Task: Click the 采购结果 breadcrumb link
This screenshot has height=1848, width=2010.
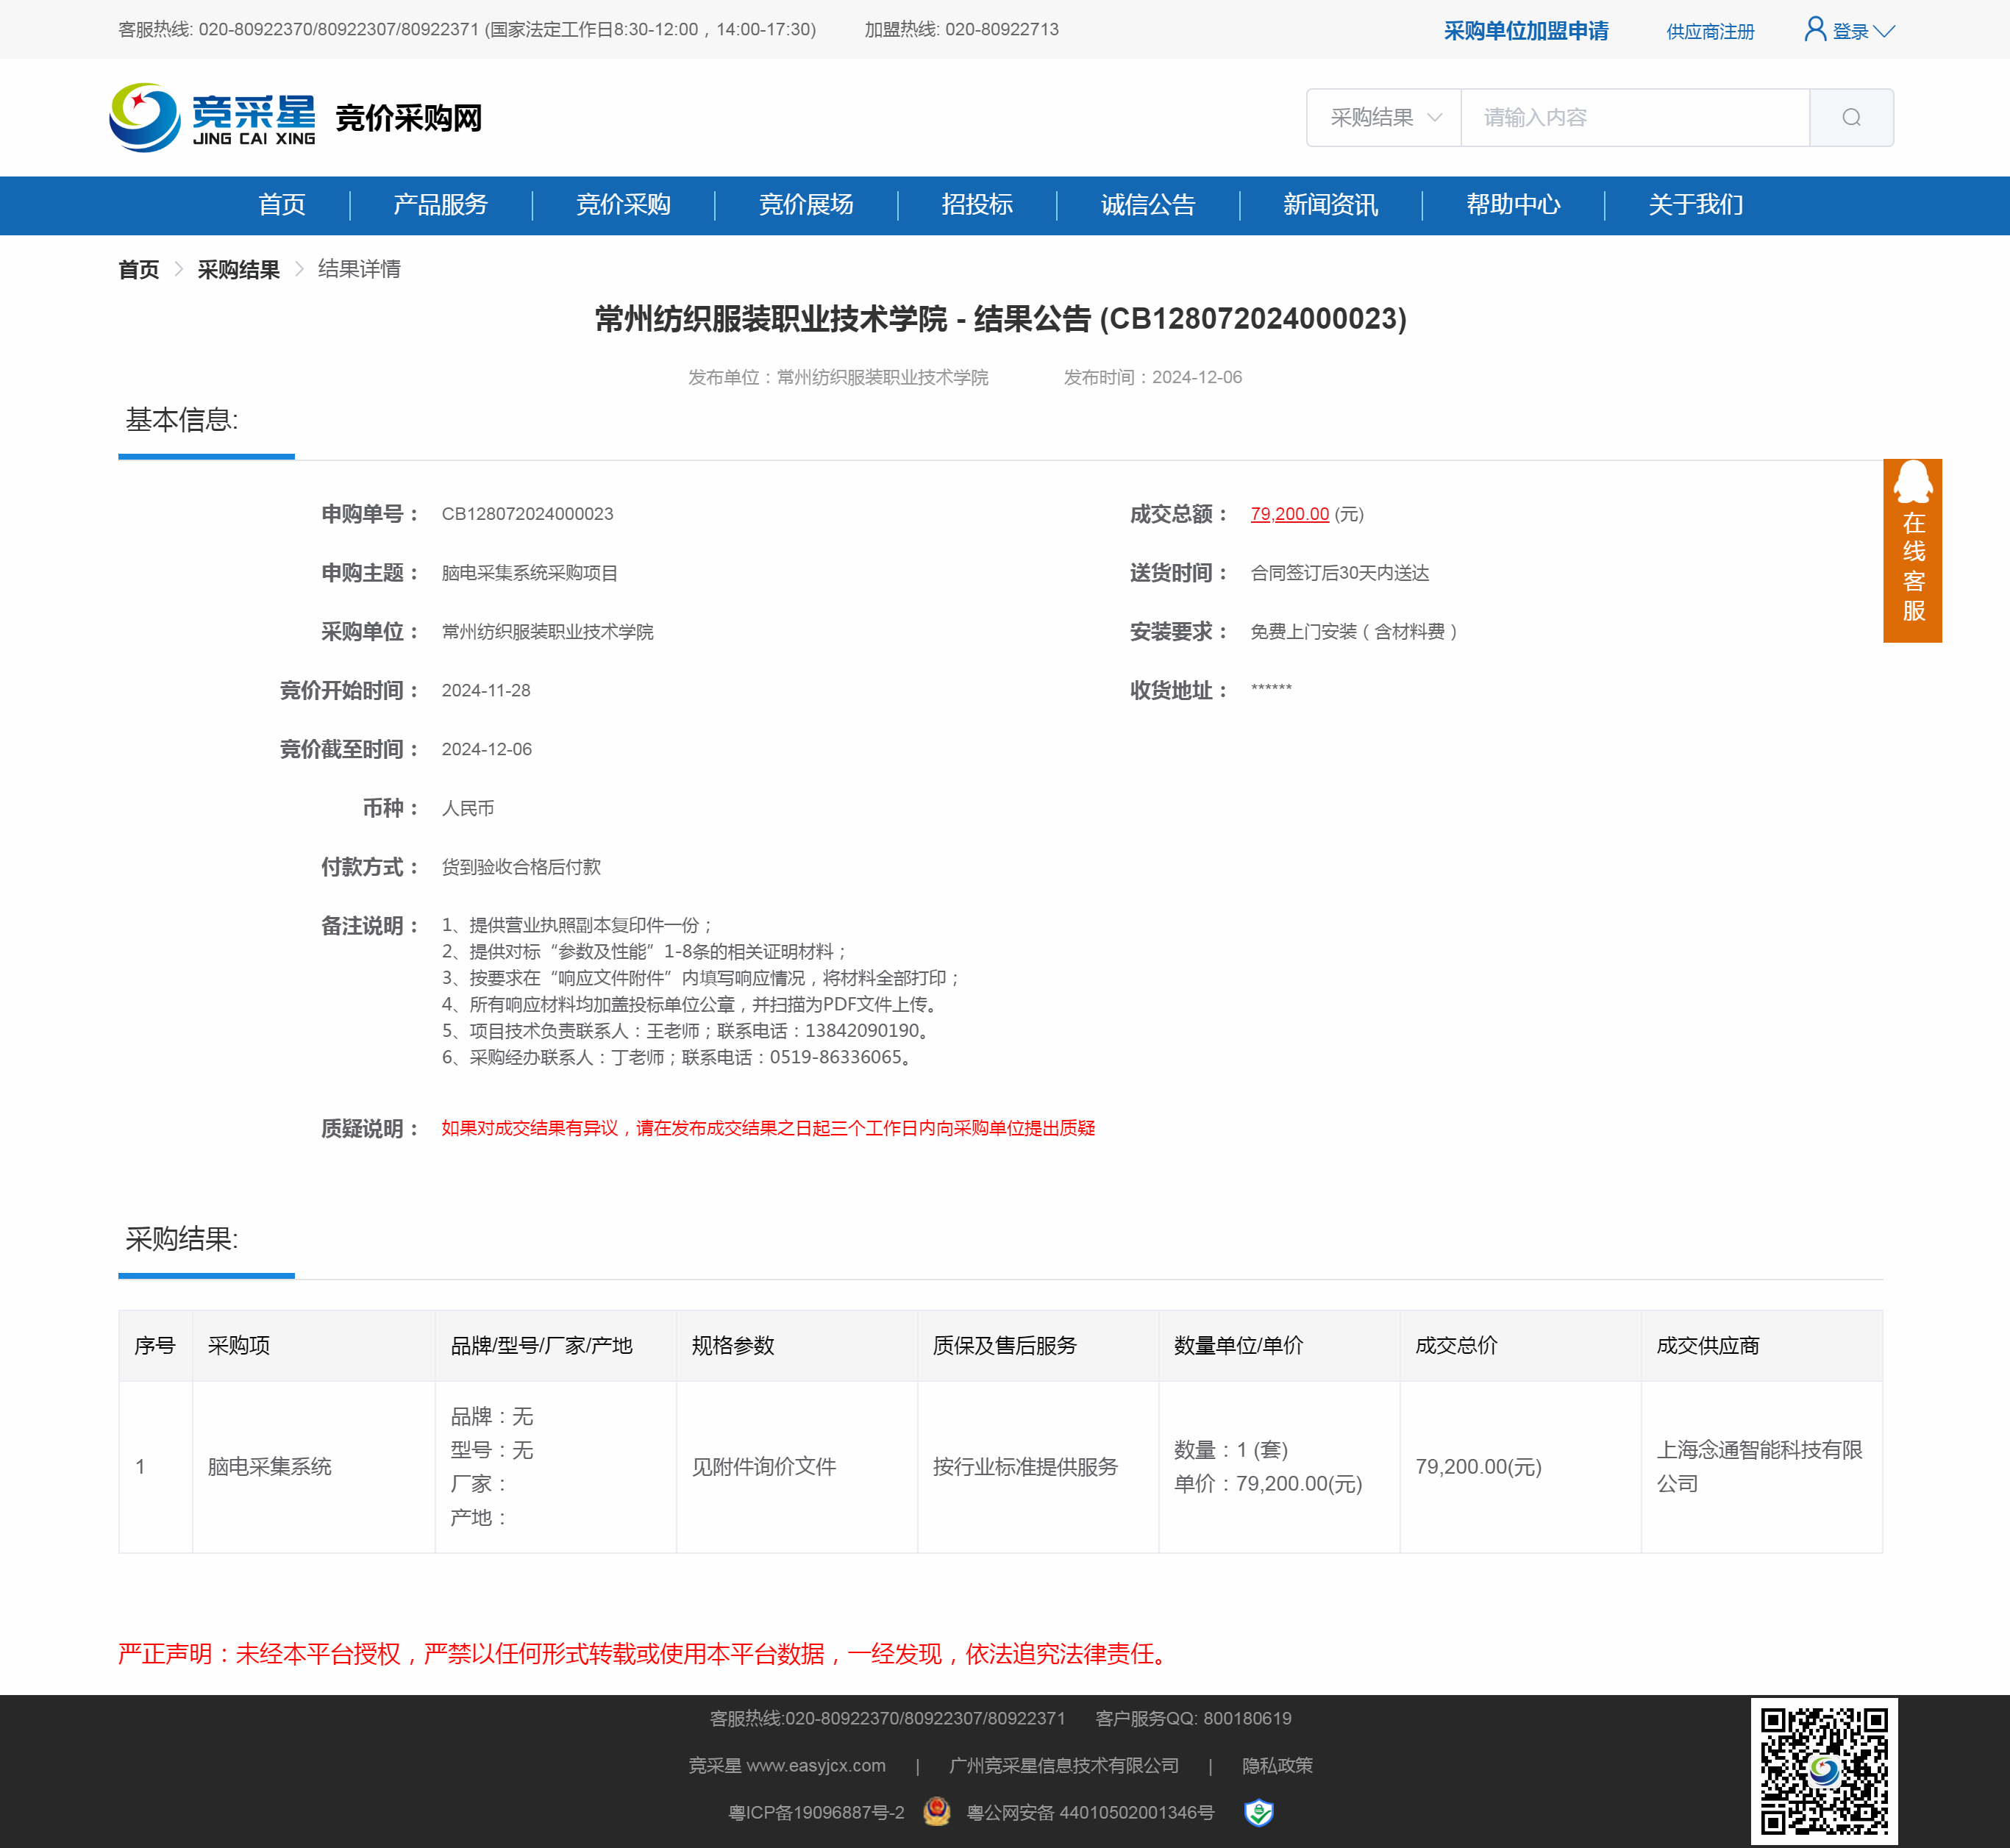Action: (238, 269)
